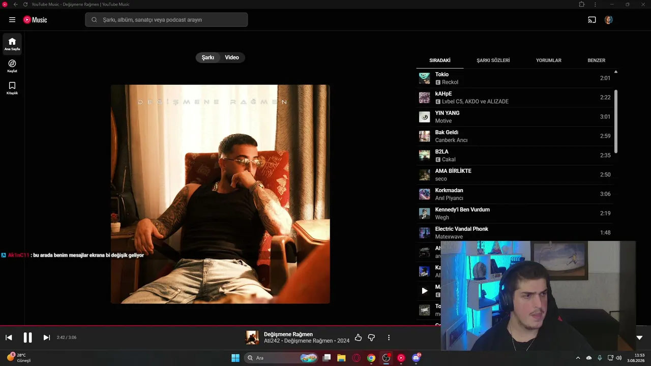This screenshot has width=651, height=366.
Task: Open the hamburger guide menu
Action: pyautogui.click(x=12, y=20)
